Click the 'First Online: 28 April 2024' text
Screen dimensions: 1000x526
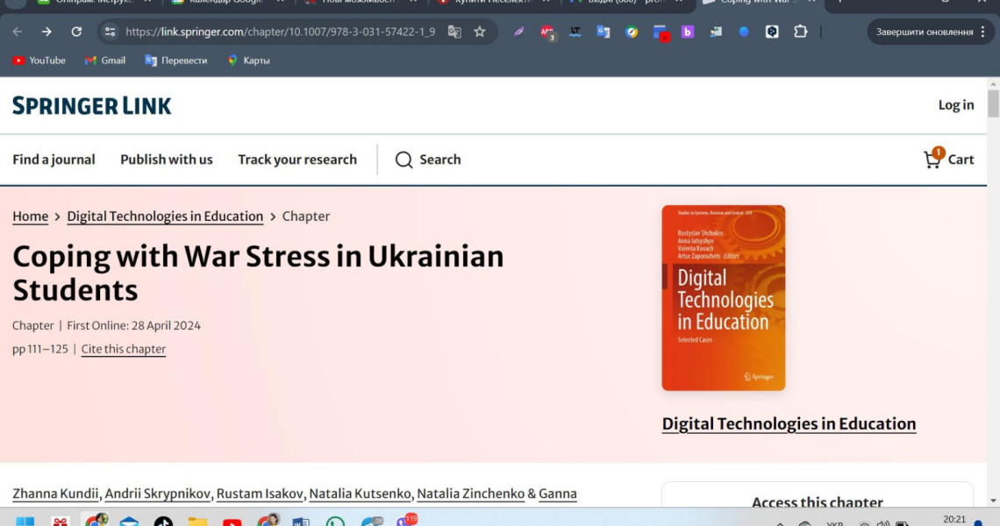tap(133, 326)
